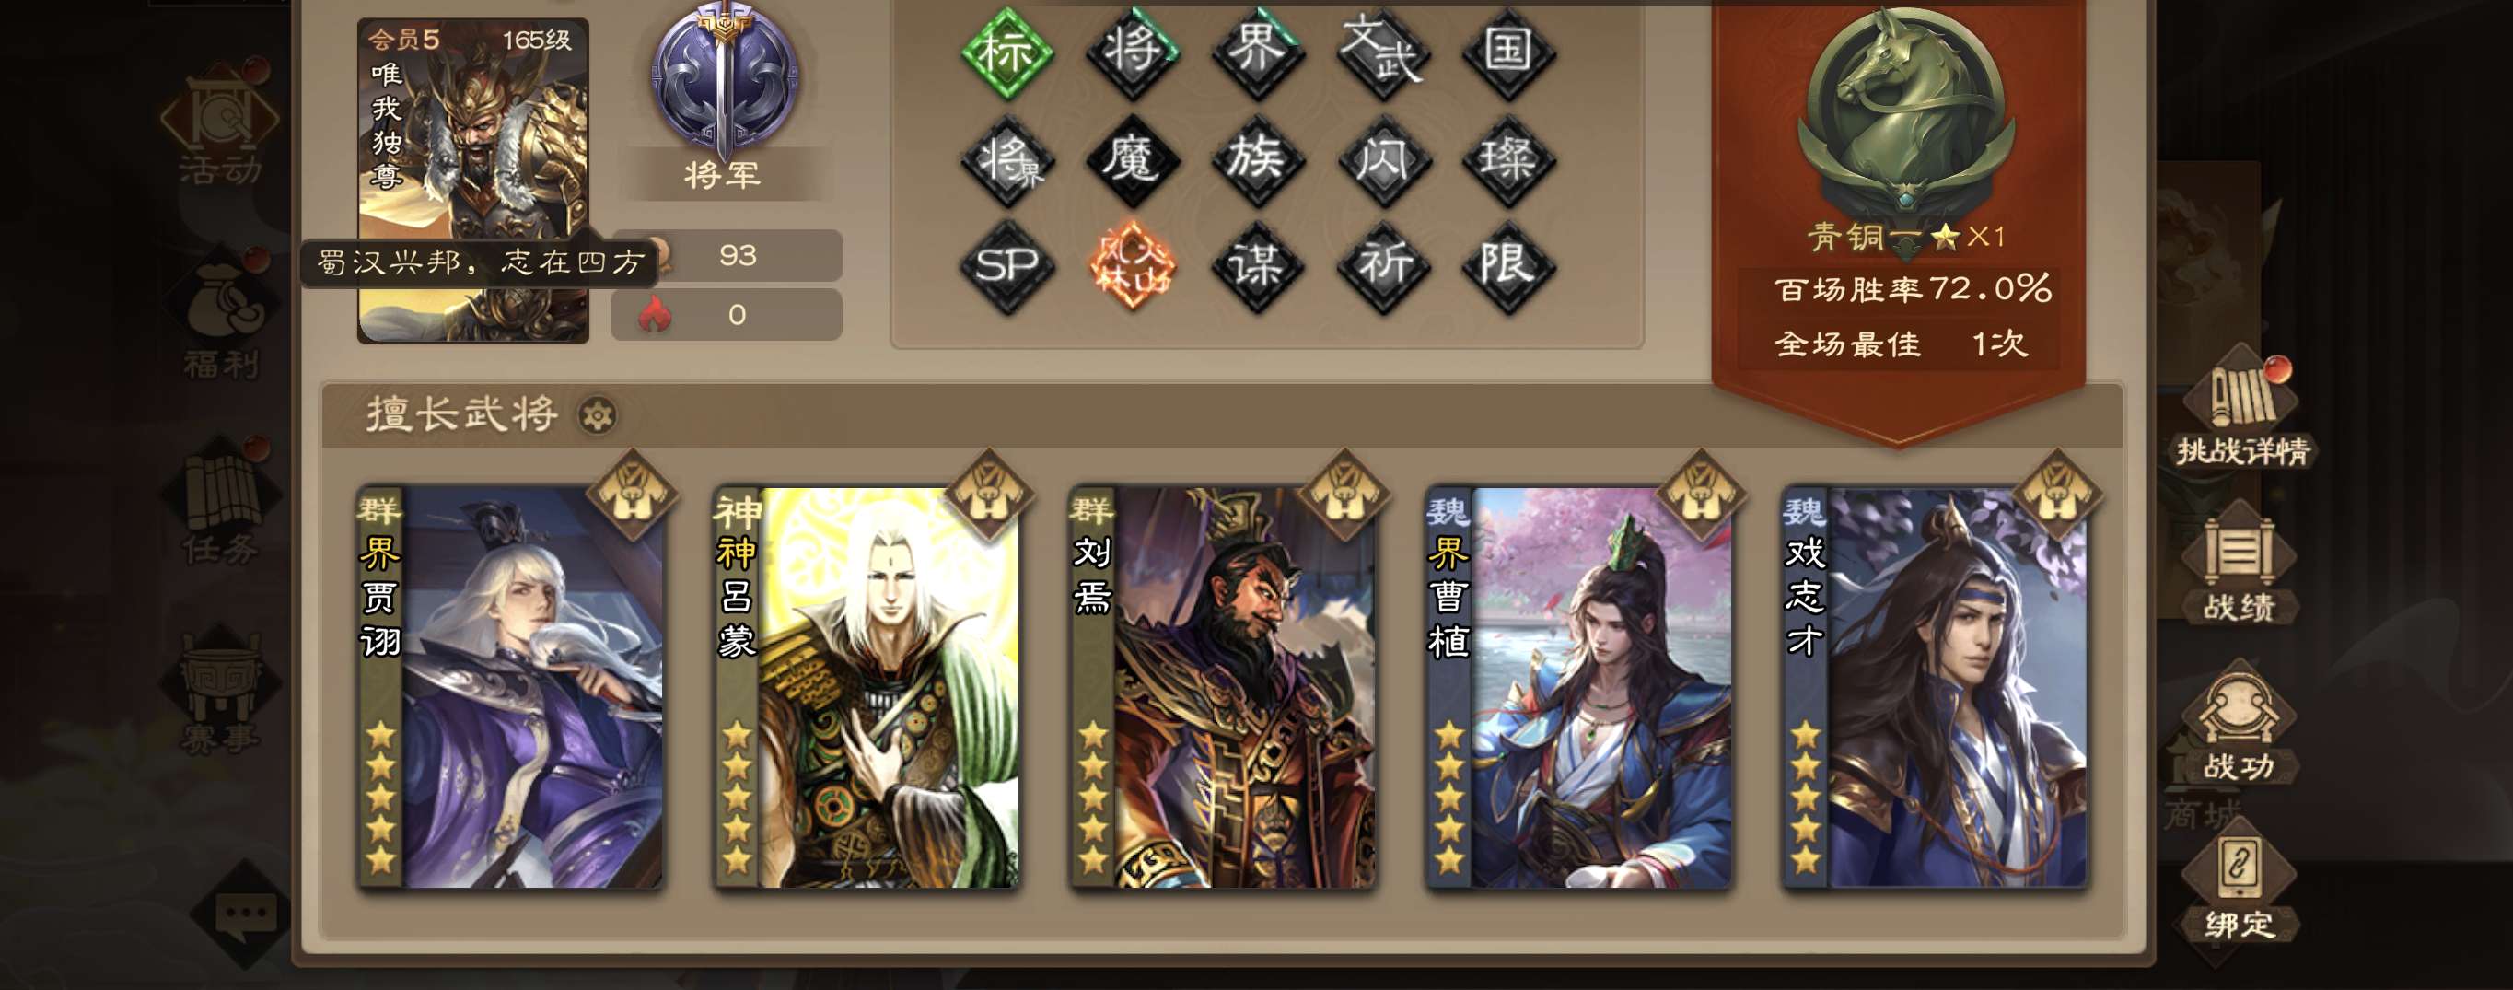Viewport: 2513px width, 990px height.
Task: Open the 神吕蒙 general card
Action: (x=867, y=688)
